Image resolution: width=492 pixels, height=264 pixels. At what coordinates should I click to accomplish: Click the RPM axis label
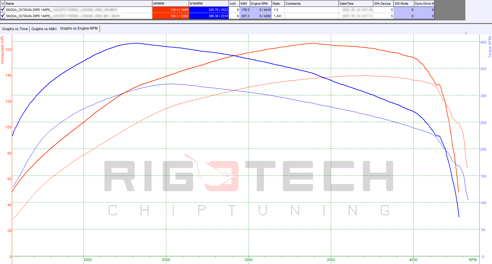(x=472, y=260)
